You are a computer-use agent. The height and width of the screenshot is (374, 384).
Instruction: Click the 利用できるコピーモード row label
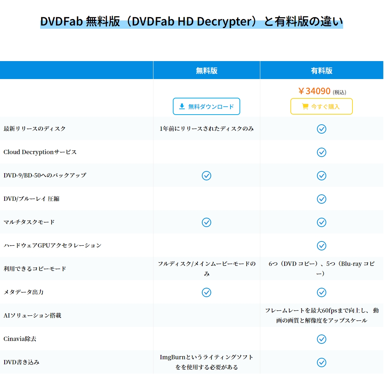click(35, 268)
